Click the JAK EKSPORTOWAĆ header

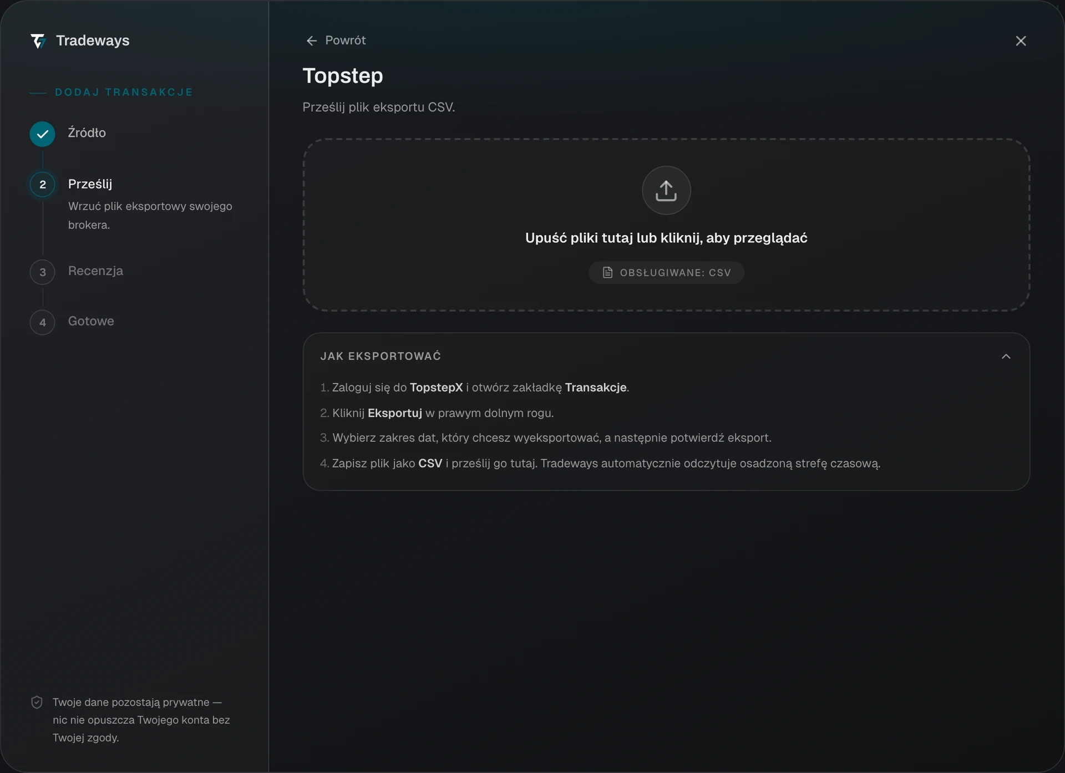click(381, 356)
